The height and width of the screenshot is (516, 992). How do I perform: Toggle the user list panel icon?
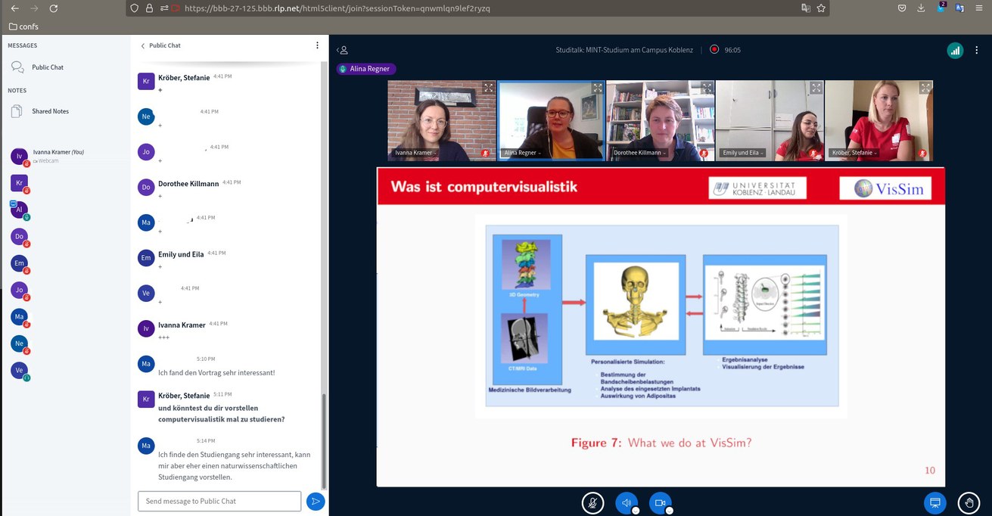coord(343,50)
